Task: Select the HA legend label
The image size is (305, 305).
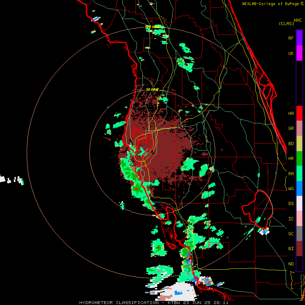Action: pyautogui.click(x=291, y=113)
